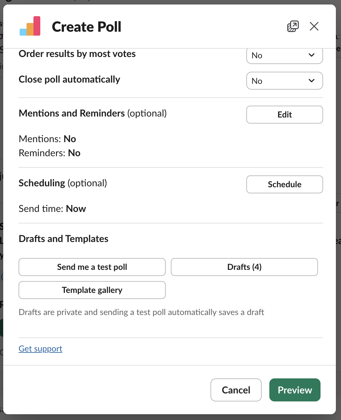Click the Mentions: No status text
Image resolution: width=341 pixels, height=420 pixels.
(x=47, y=139)
